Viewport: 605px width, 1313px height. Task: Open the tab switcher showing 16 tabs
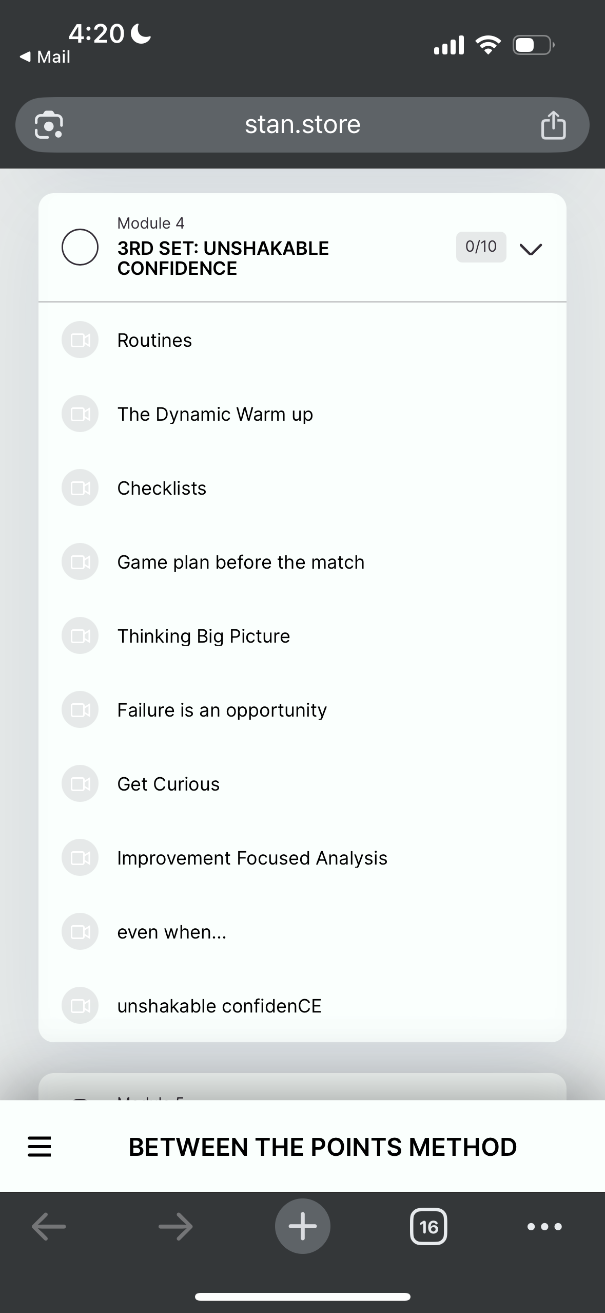tap(428, 1227)
